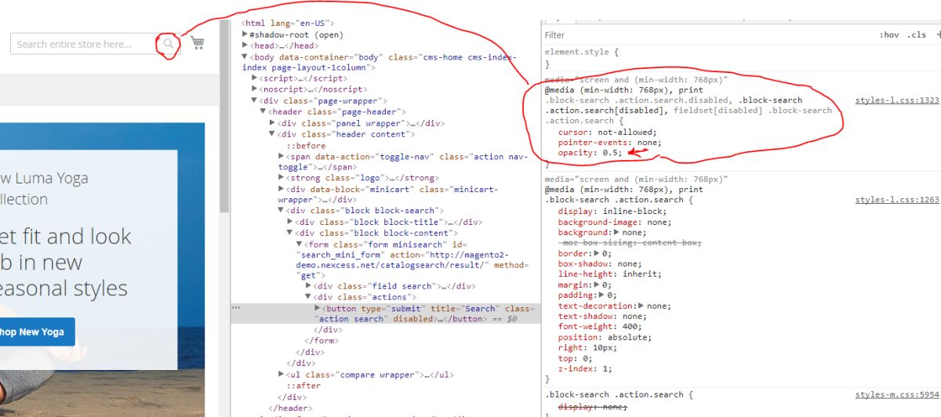Expand the text-decoration shorthand triangle

pyautogui.click(x=642, y=306)
